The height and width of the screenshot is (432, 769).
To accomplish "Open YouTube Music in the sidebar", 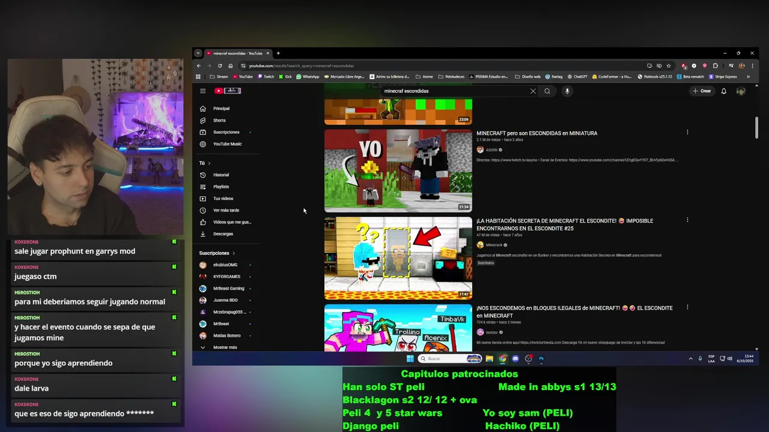I will coord(226,144).
